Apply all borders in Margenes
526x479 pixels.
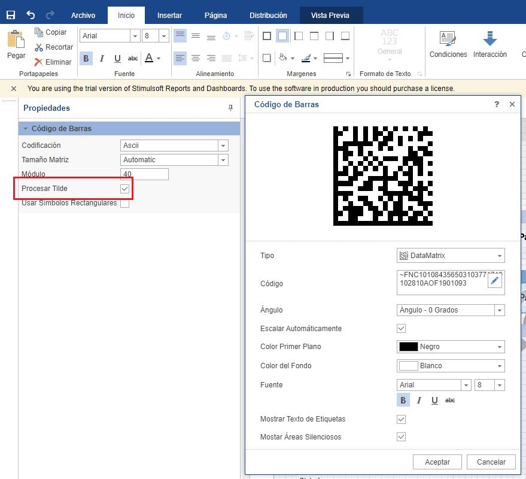267,35
